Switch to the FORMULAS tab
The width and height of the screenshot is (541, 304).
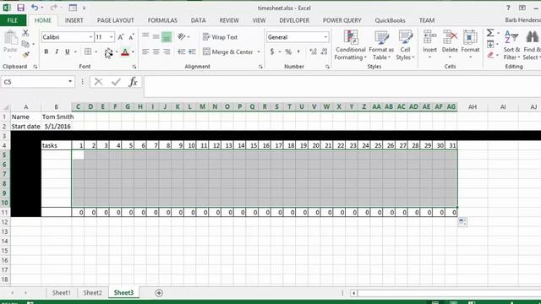click(162, 20)
